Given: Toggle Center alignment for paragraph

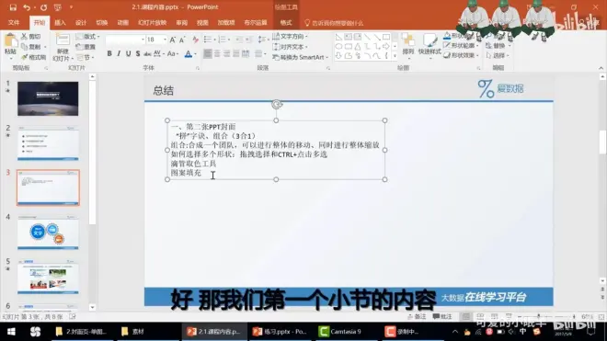Looking at the screenshot, I should (217, 54).
